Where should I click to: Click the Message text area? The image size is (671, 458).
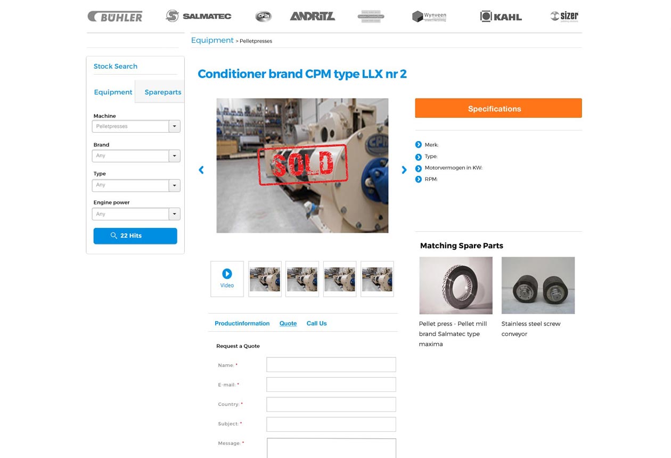coord(331,448)
